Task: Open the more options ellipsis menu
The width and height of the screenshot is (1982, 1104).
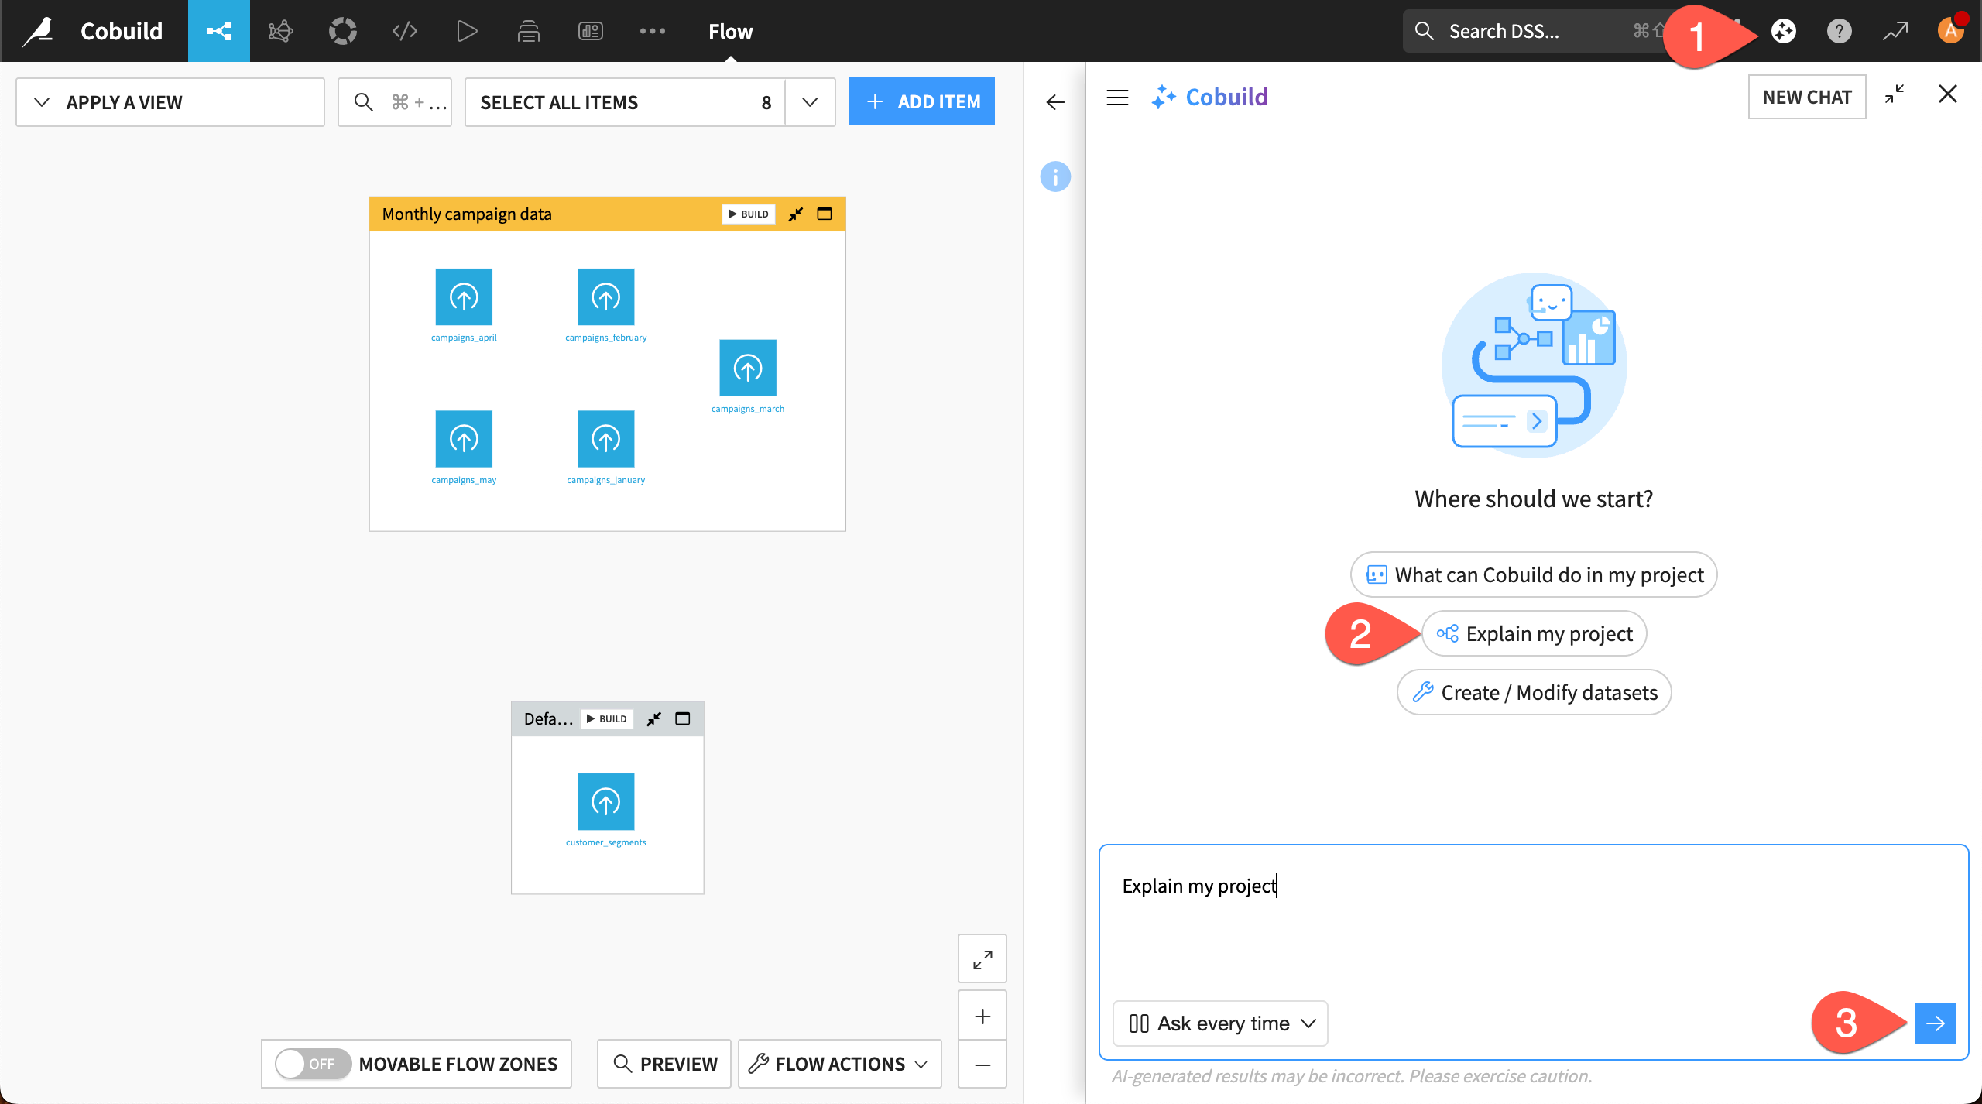Action: (653, 31)
